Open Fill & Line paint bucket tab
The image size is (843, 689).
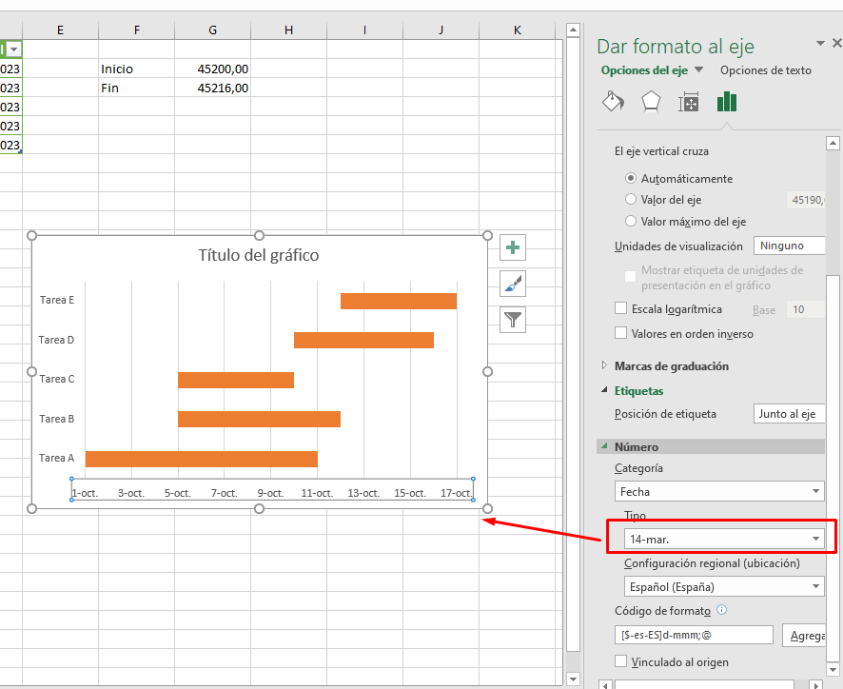pos(614,102)
